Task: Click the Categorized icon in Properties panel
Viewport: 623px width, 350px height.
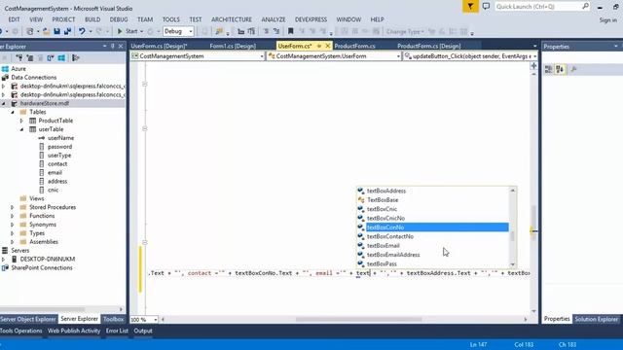Action: pyautogui.click(x=548, y=69)
